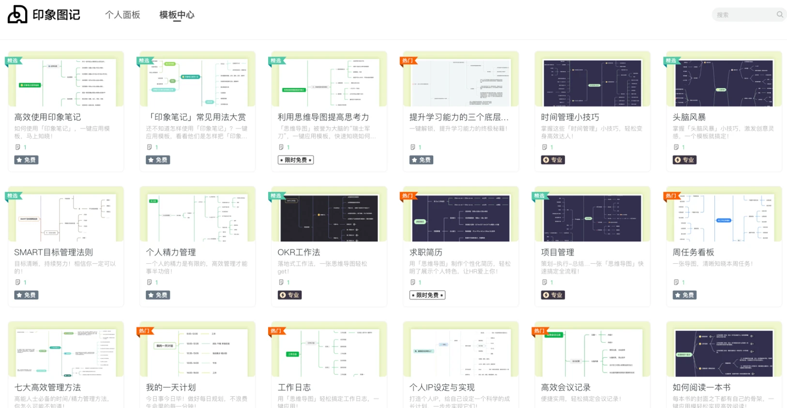Click the 利用思维导图提高思考力 title
This screenshot has width=787, height=408.
pos(323,117)
